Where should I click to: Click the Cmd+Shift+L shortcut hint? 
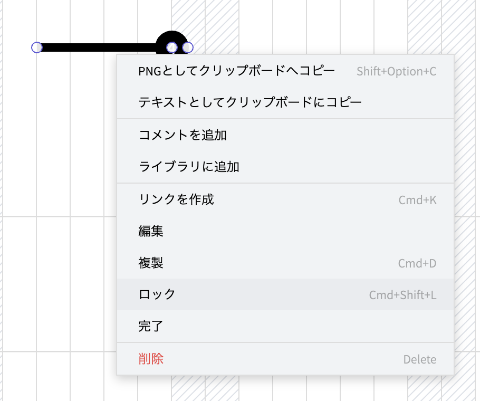(402, 295)
